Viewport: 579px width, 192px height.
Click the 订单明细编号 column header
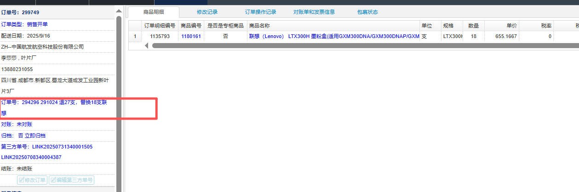[160, 25]
